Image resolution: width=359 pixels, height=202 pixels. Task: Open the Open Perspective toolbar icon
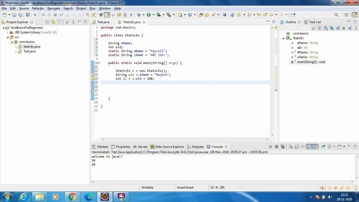pyautogui.click(x=347, y=15)
